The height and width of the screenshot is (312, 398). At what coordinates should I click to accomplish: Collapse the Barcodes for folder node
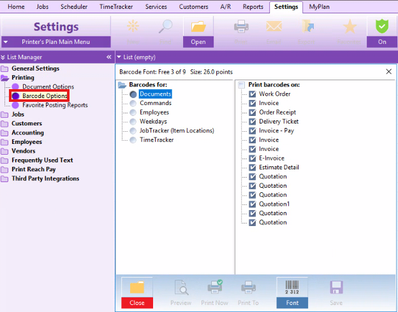coord(122,85)
